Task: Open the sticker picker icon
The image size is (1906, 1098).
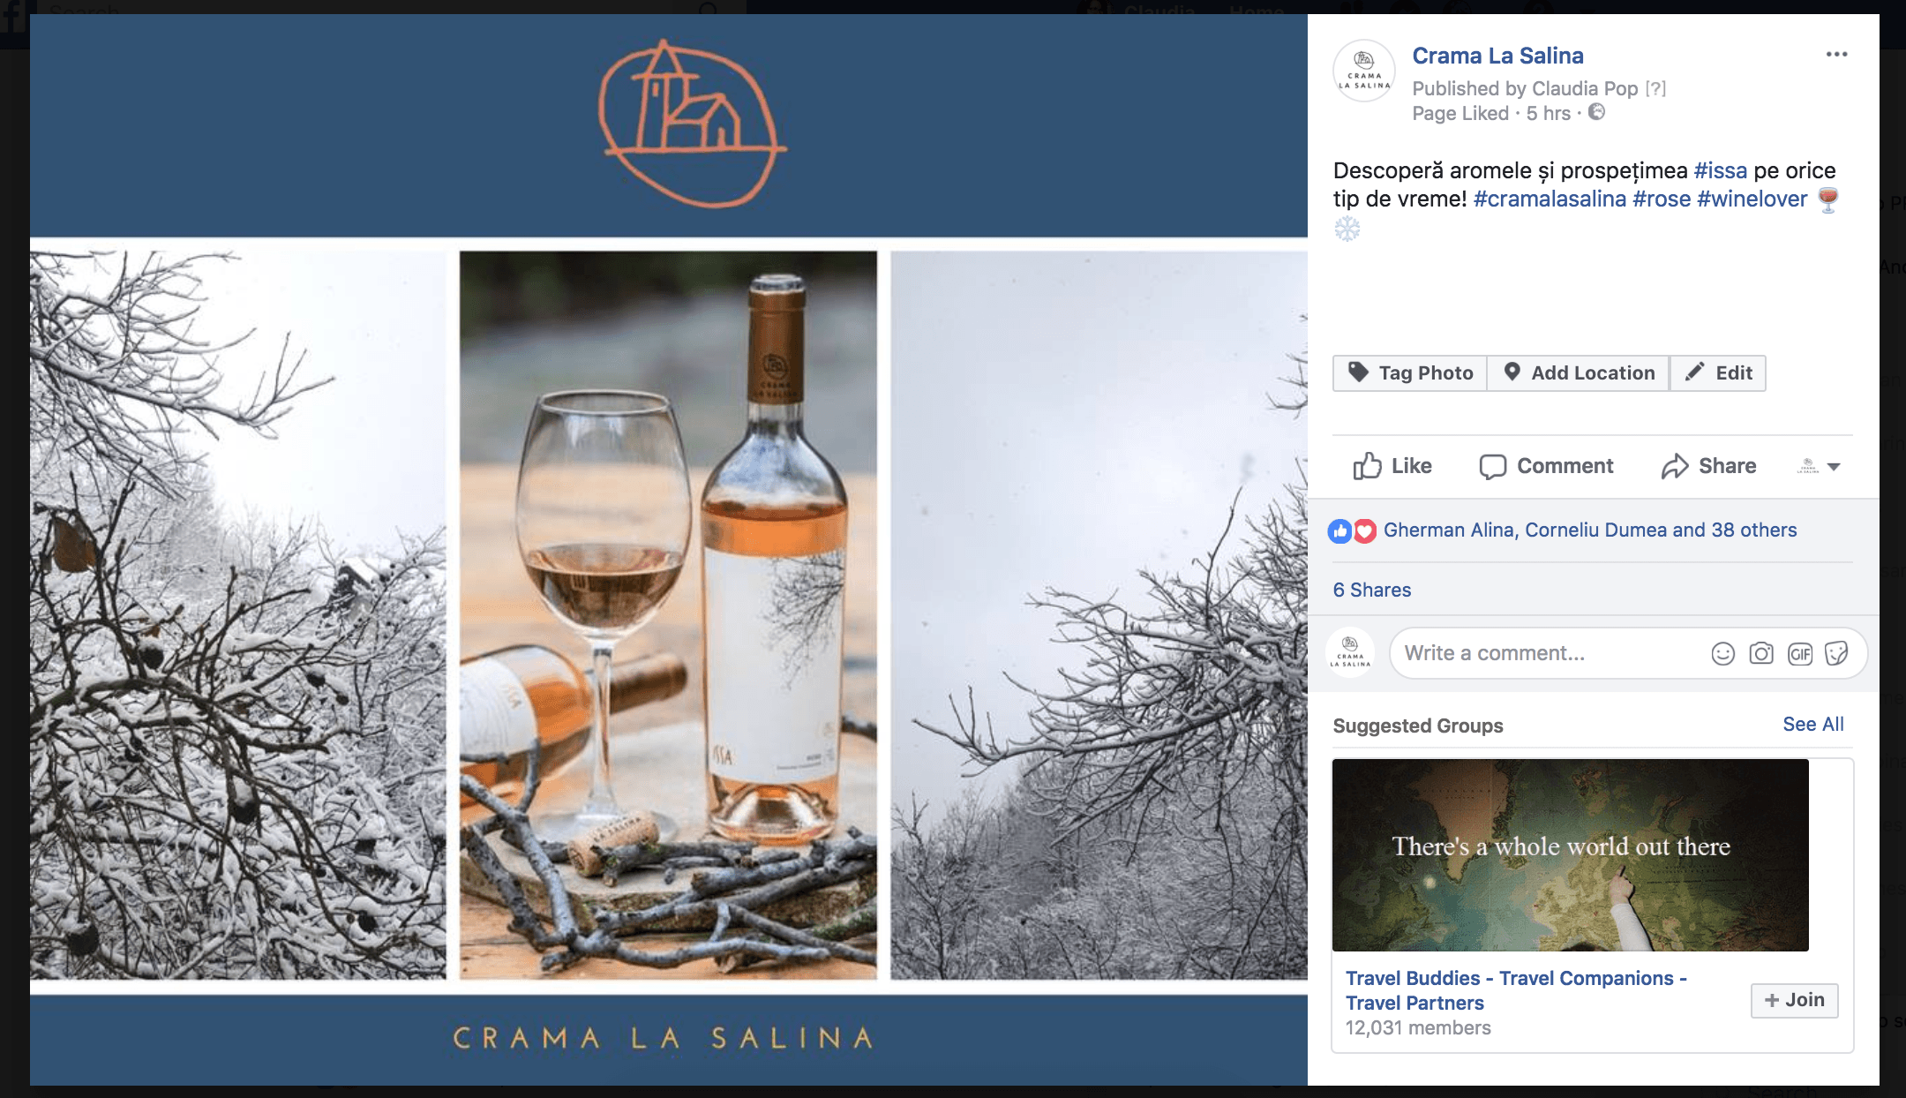Action: click(1837, 654)
